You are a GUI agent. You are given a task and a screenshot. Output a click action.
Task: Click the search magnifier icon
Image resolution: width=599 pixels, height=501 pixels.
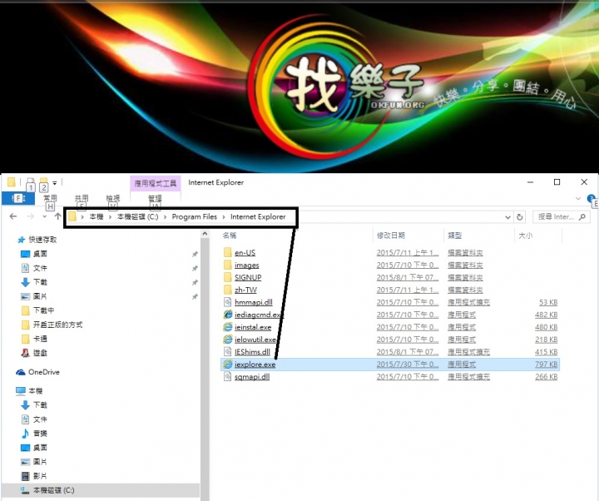(x=582, y=217)
